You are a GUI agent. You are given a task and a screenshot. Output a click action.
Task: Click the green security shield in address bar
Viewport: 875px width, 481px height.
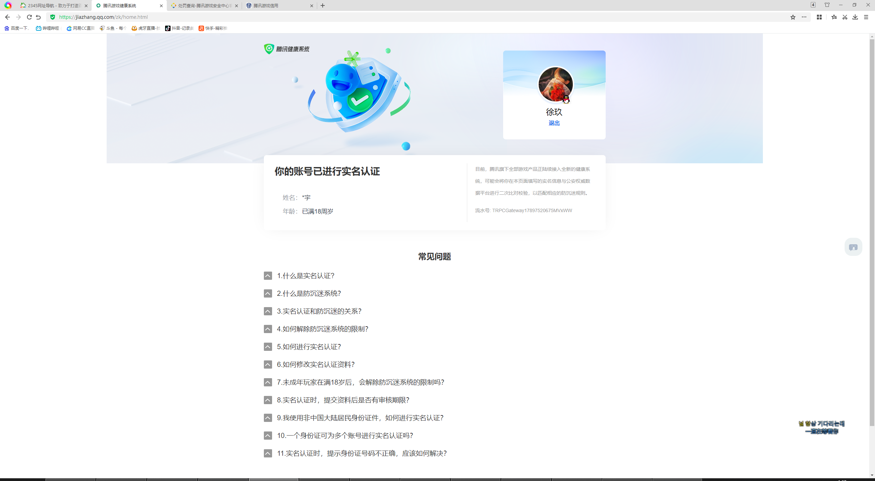click(x=53, y=17)
